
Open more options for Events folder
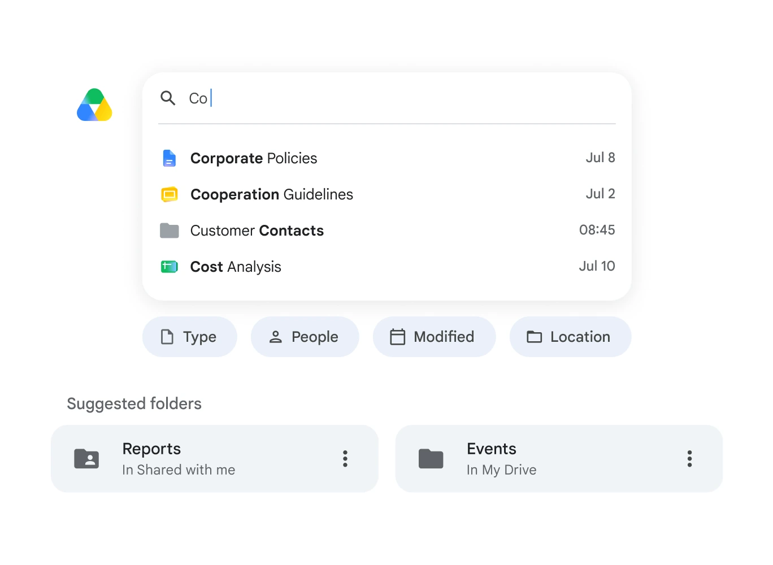tap(689, 459)
